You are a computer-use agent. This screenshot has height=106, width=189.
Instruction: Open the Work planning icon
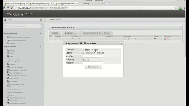pos(8,84)
